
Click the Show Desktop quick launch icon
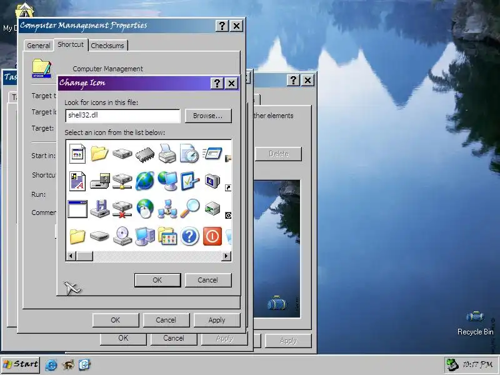(84, 365)
